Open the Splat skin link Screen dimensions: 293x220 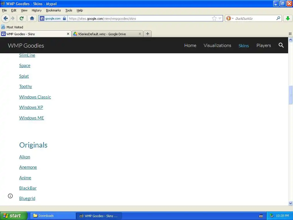pyautogui.click(x=24, y=76)
